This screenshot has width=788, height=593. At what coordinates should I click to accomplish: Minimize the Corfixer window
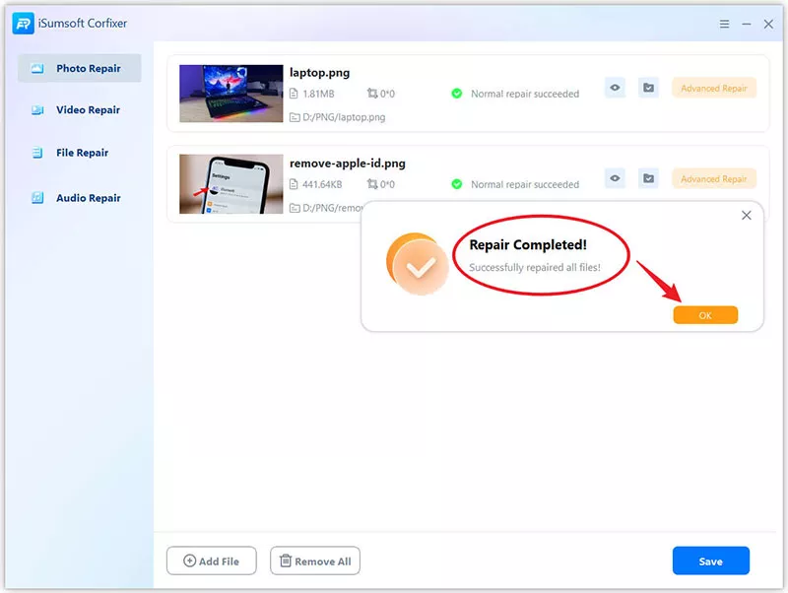(x=747, y=24)
